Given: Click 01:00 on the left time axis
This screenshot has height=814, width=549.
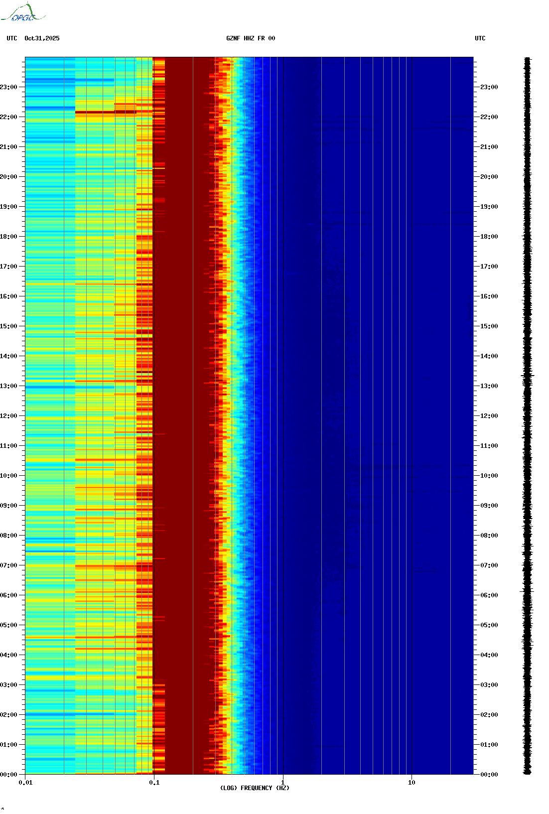Looking at the screenshot, I should click(x=8, y=745).
